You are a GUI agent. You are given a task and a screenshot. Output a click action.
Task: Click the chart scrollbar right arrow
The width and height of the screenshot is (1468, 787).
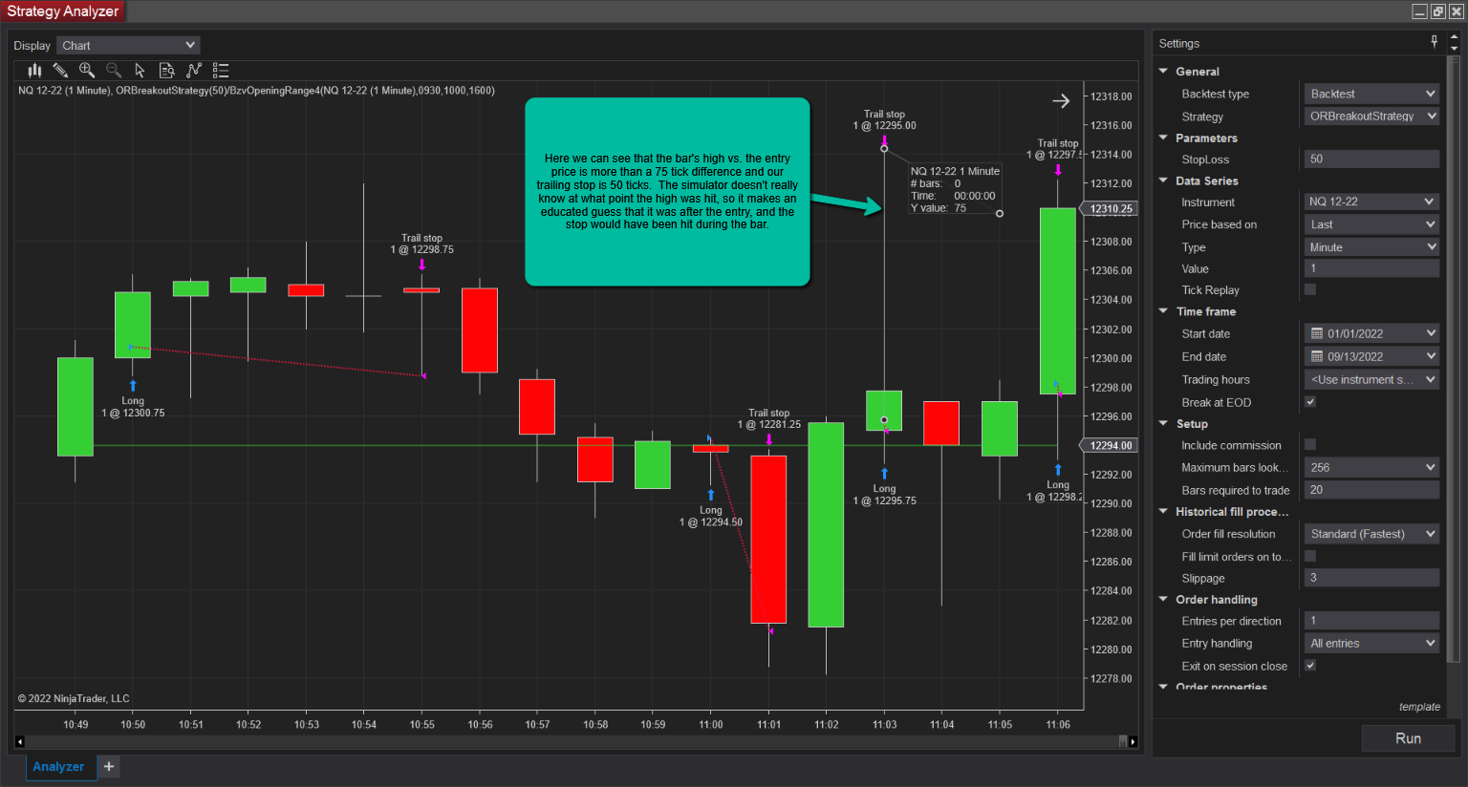click(x=1133, y=741)
